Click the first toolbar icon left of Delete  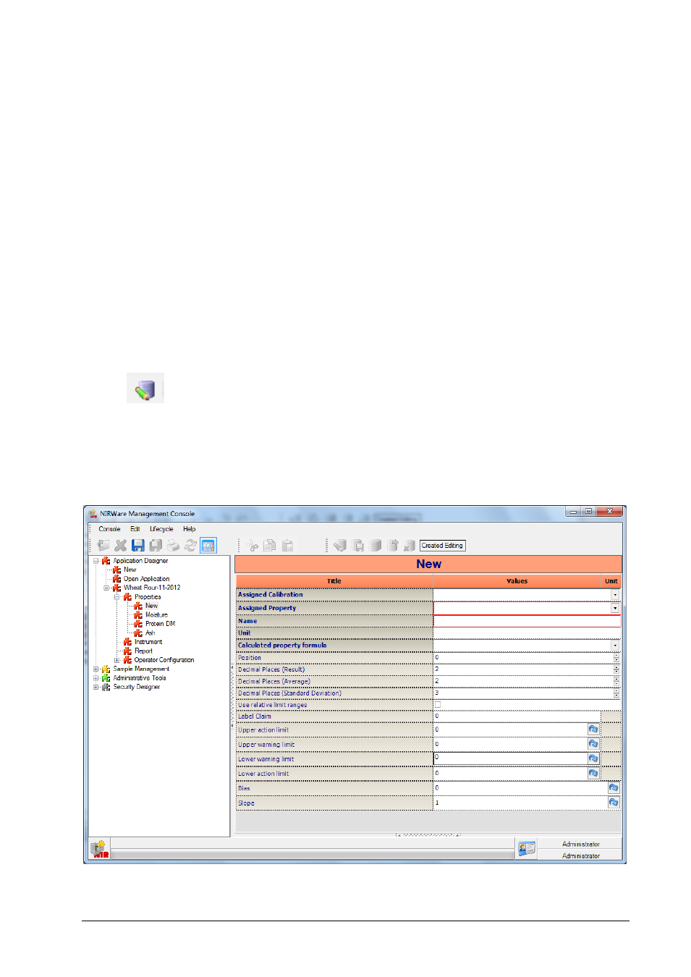103,546
